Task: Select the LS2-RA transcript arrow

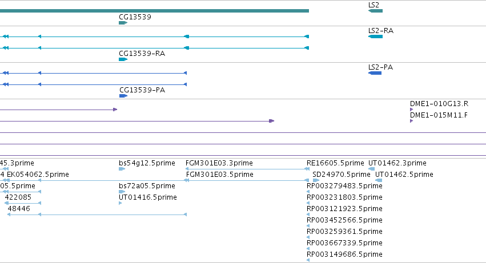Action: tap(375, 37)
